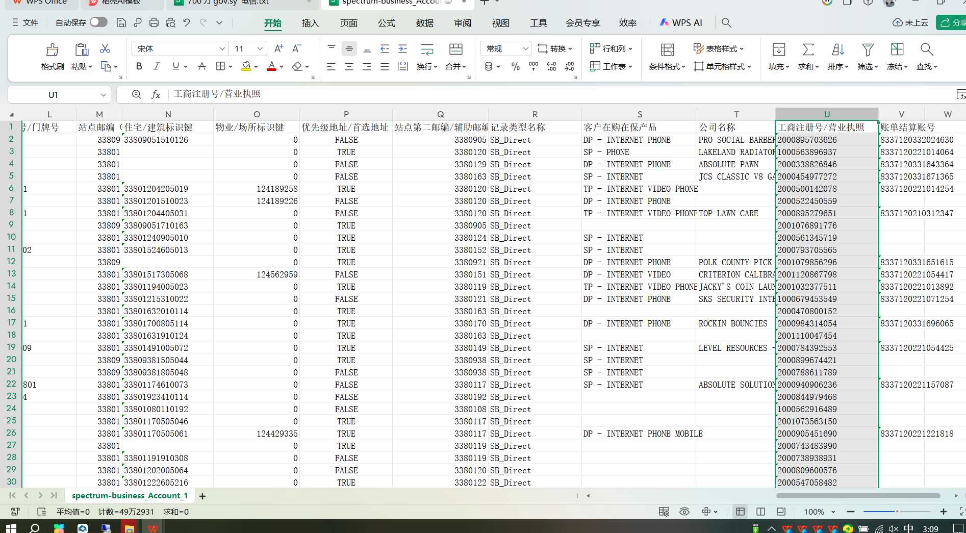966x533 pixels.
Task: Open Conditional Formatting (条件格式)
Action: coord(667,57)
